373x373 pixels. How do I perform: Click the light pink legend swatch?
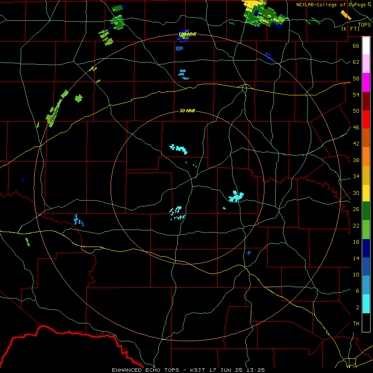point(366,64)
